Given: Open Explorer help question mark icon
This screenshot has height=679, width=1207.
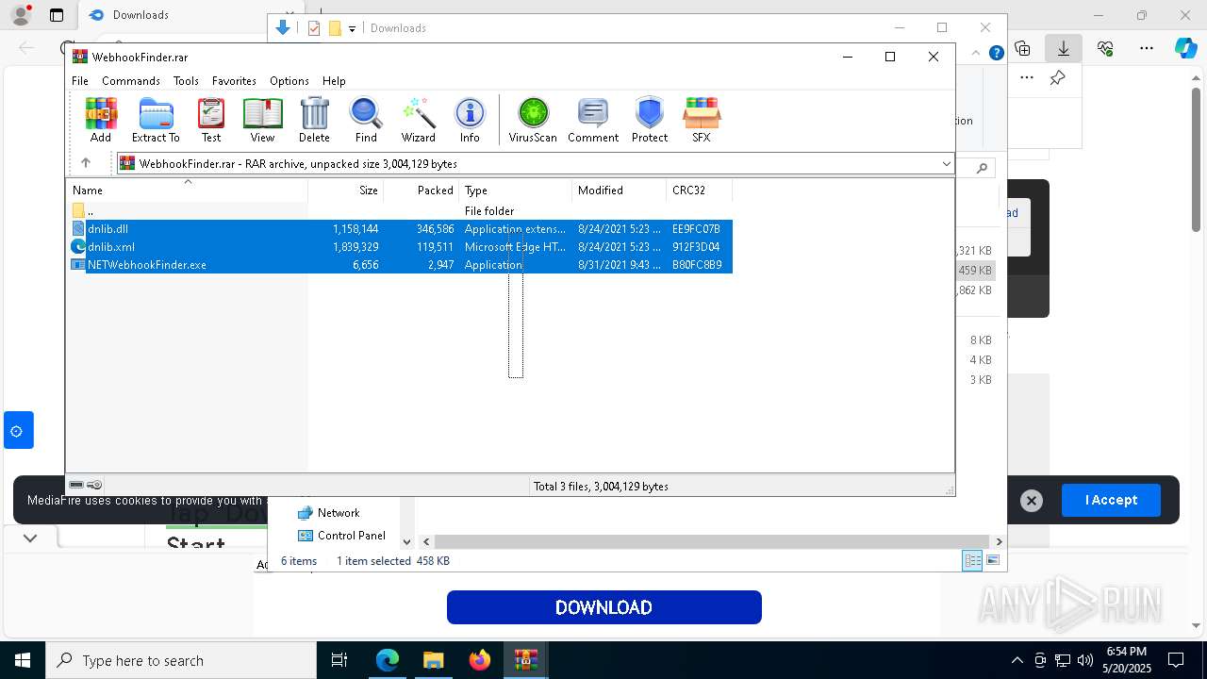Looking at the screenshot, I should click(996, 53).
